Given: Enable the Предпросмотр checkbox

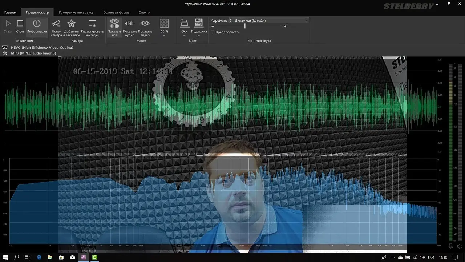Looking at the screenshot, I should pos(213,32).
